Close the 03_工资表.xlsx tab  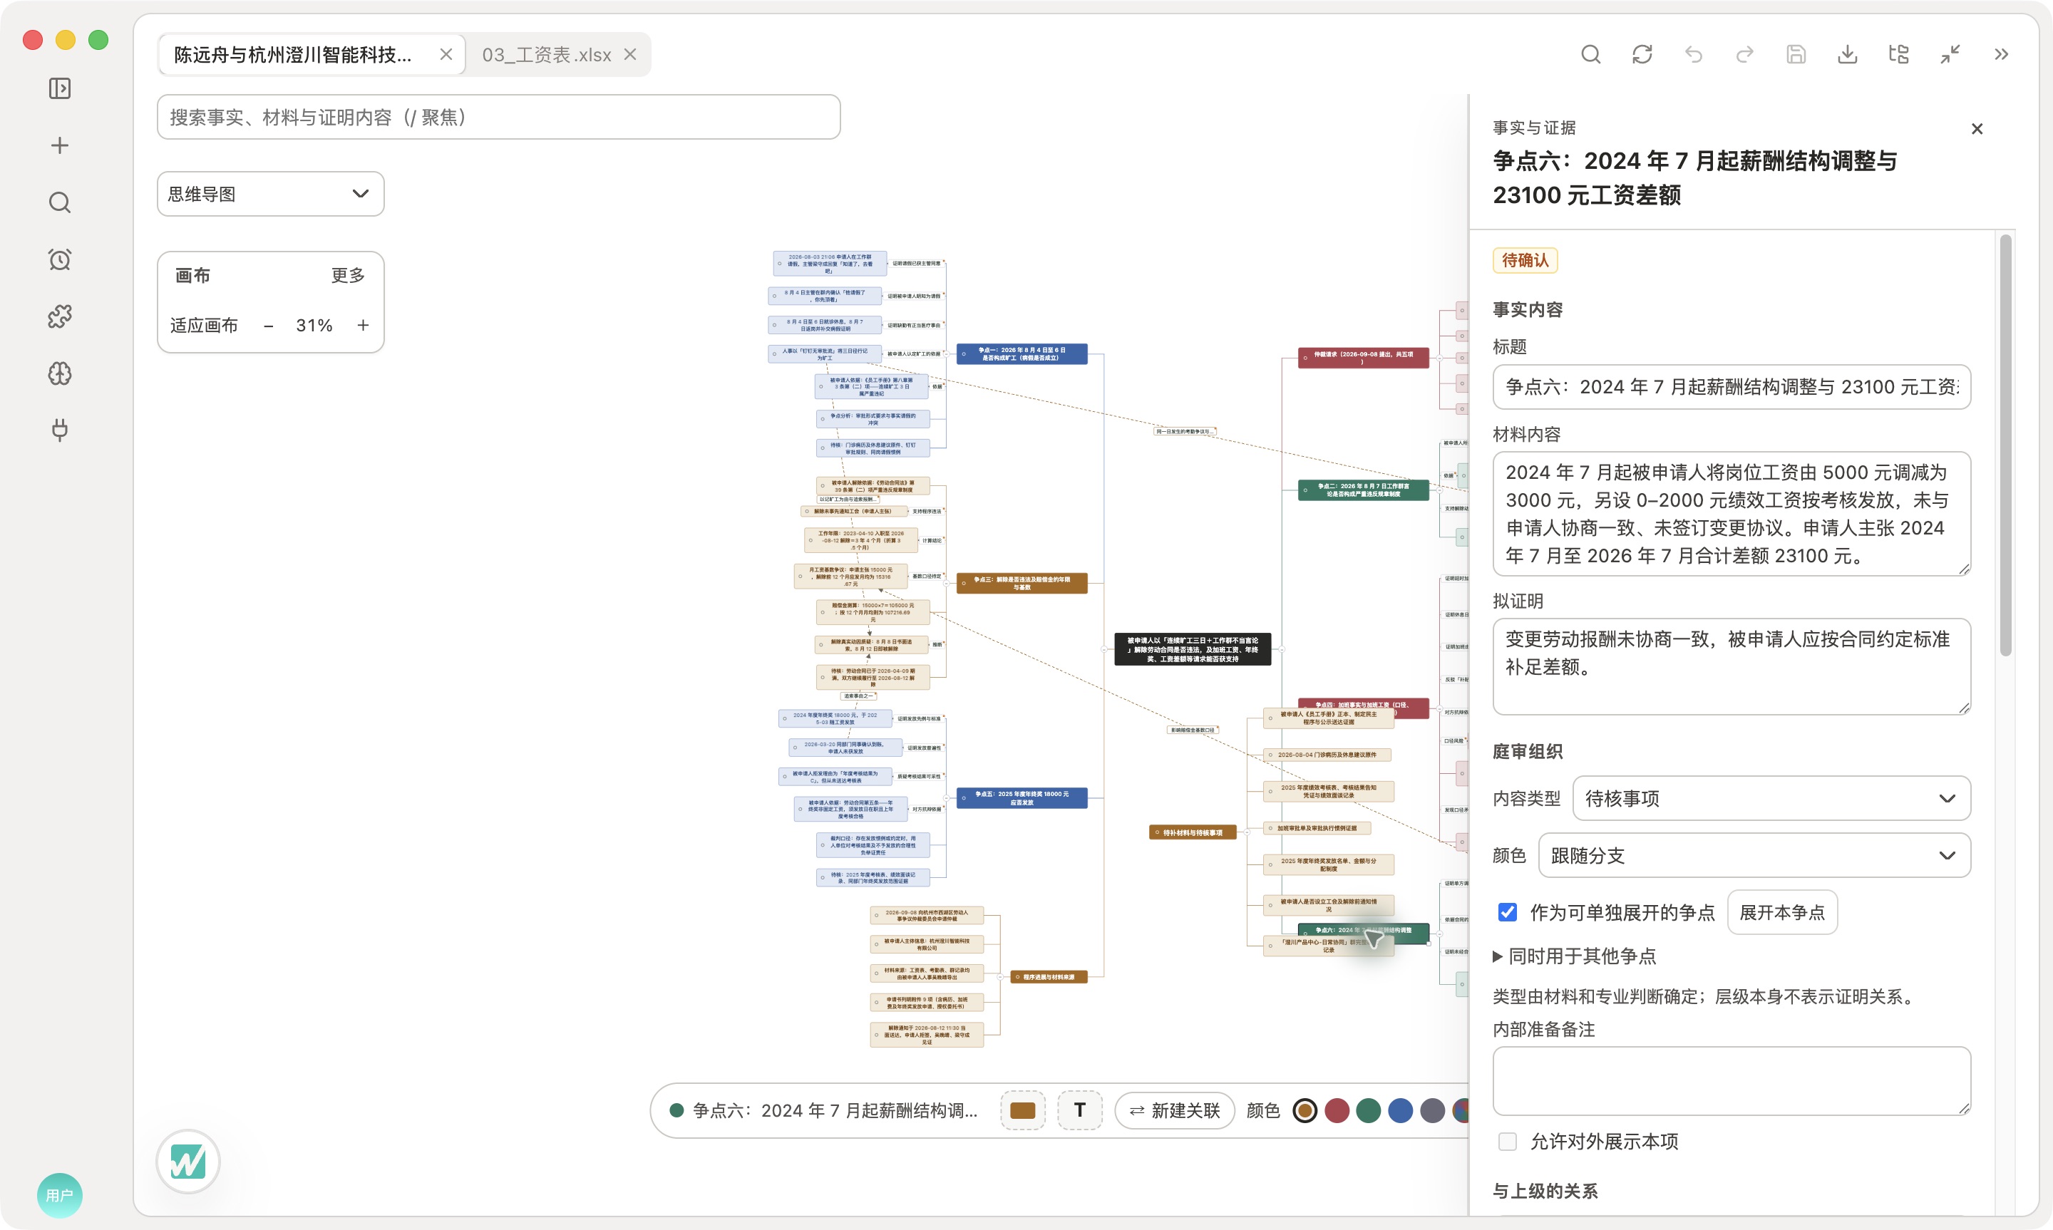(x=630, y=55)
